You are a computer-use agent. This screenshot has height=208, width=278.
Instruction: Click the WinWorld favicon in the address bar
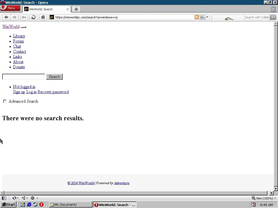point(52,17)
